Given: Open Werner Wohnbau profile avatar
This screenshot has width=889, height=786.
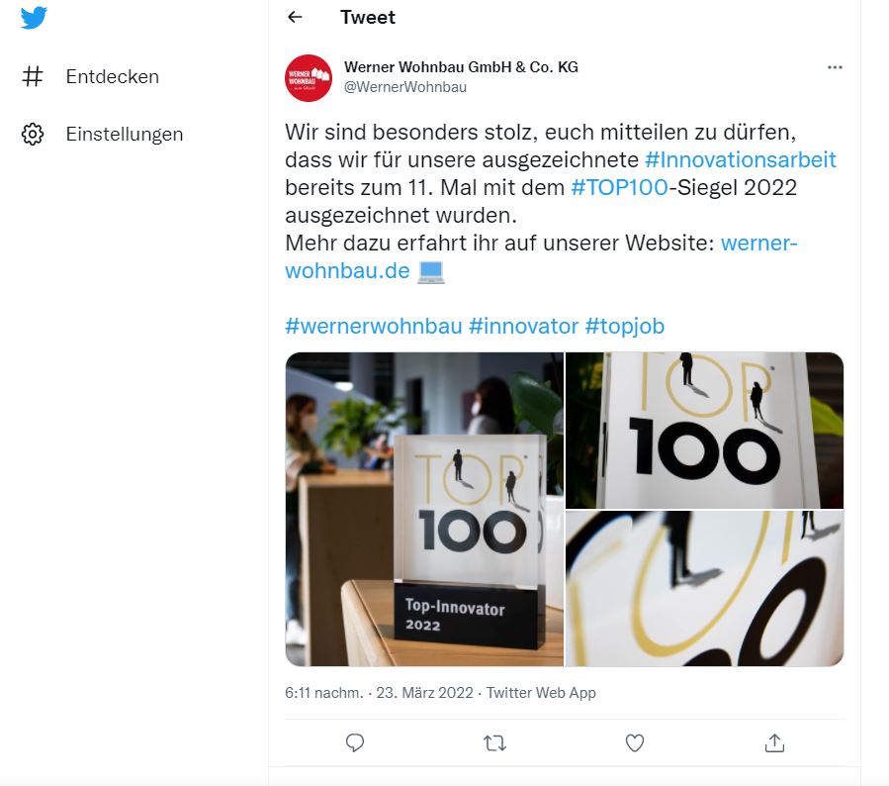Looking at the screenshot, I should [x=309, y=78].
